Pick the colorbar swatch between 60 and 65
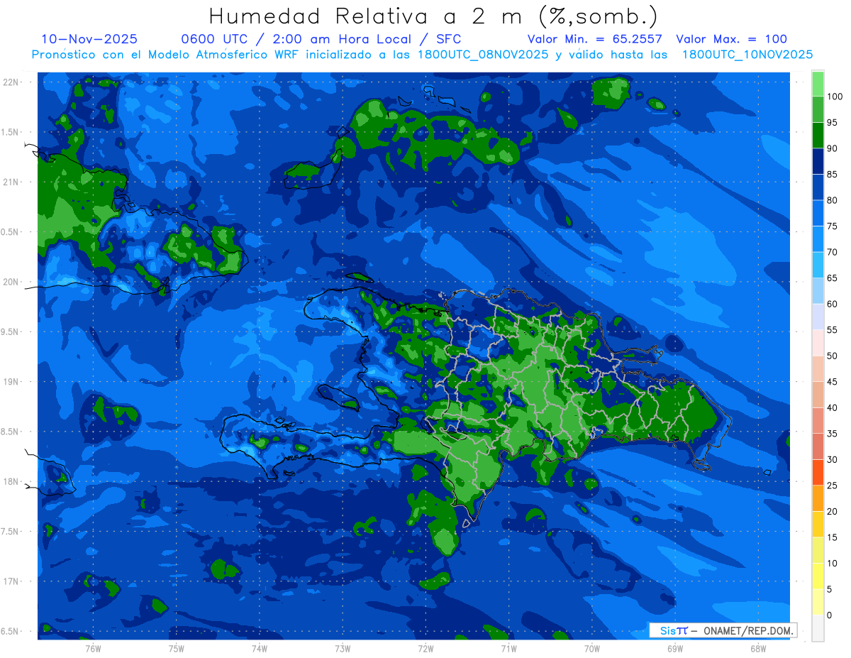The image size is (851, 658). tap(818, 291)
